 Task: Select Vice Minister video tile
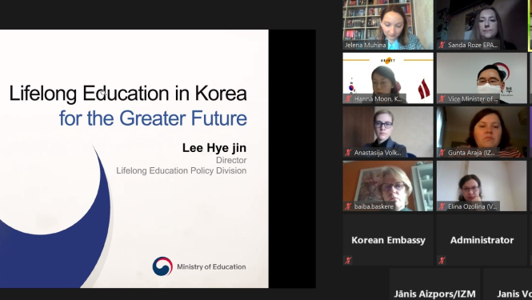pyautogui.click(x=482, y=78)
